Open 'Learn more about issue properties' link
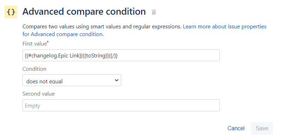Viewport: 299px width, 139px height. [x=225, y=26]
